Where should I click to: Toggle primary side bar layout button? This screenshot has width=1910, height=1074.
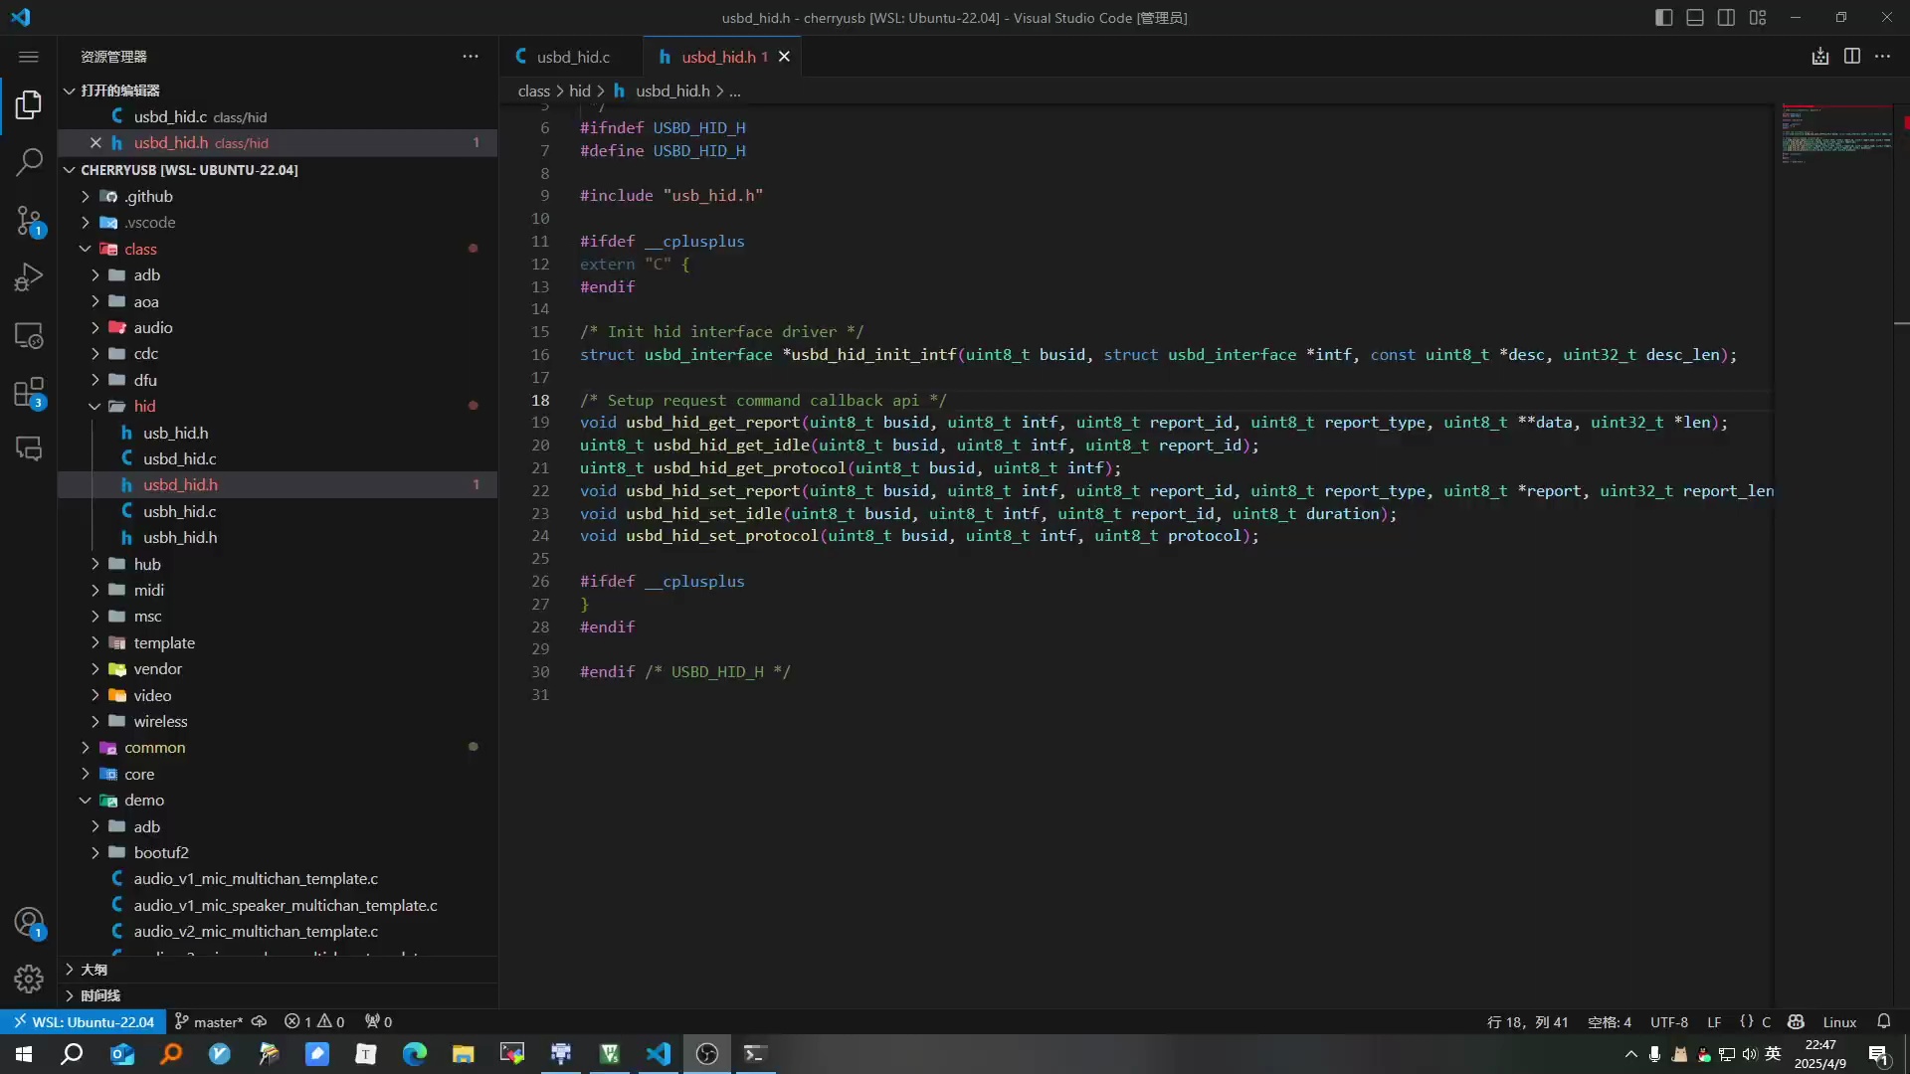(x=1663, y=18)
